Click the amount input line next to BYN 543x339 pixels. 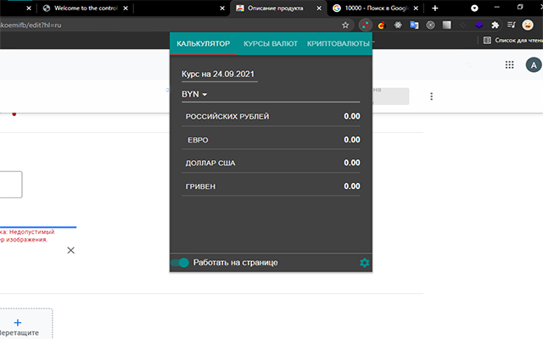(x=285, y=94)
